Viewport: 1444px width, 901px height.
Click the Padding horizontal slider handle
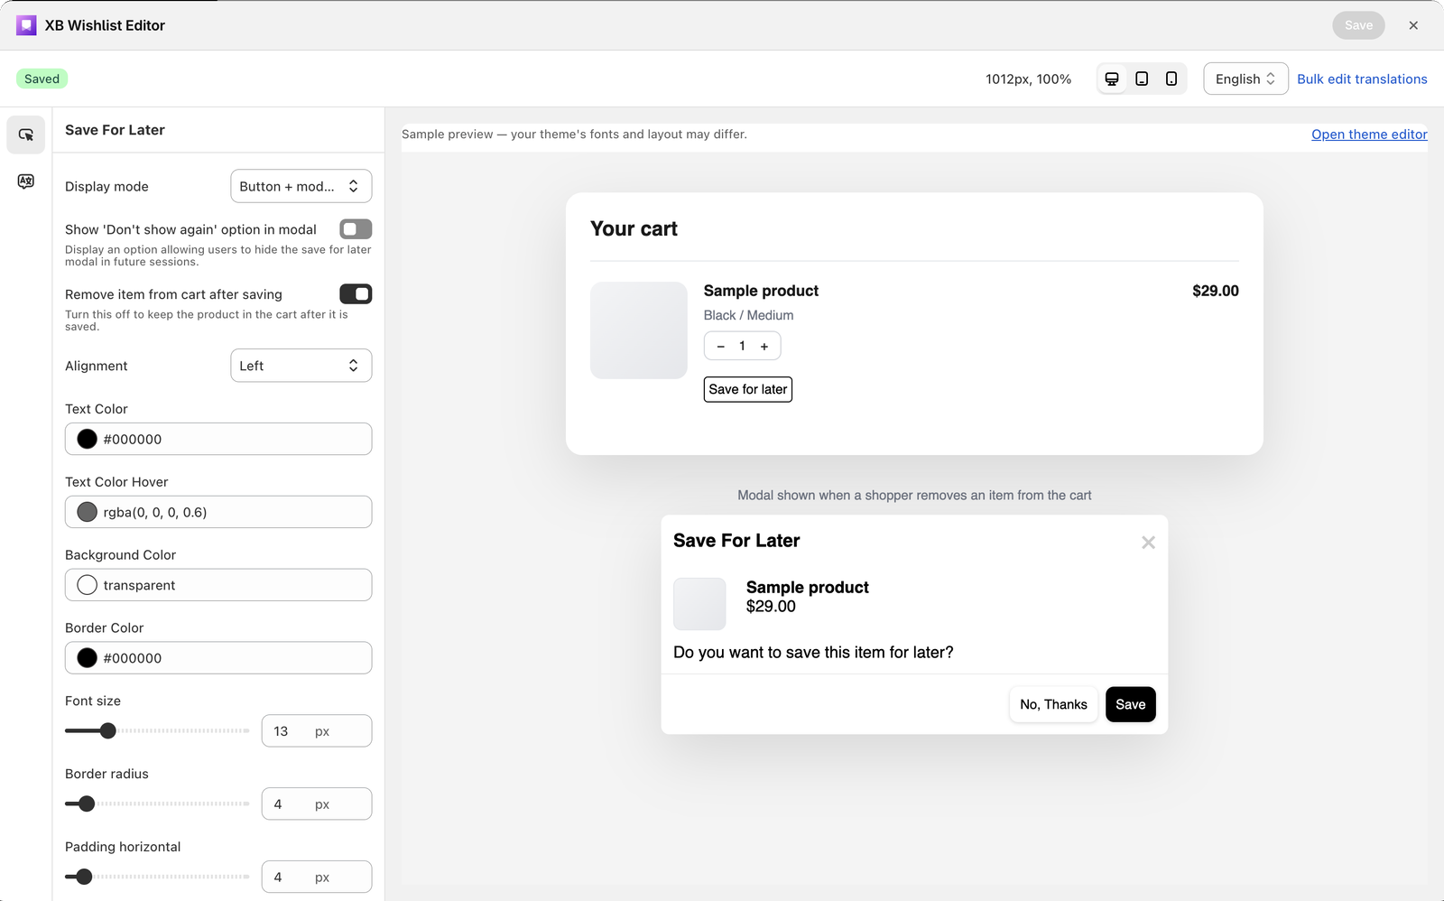coord(84,877)
